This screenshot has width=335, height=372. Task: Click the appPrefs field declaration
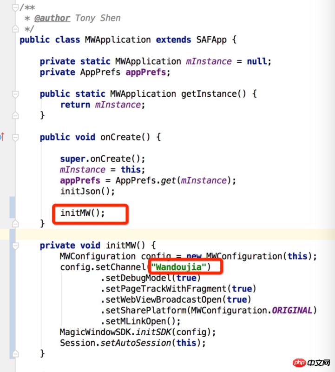point(145,72)
